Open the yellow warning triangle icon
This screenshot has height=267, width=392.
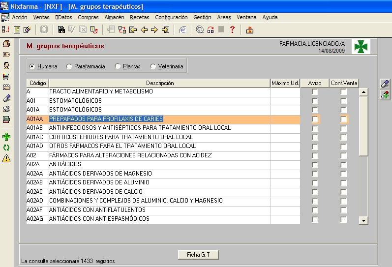tap(6, 158)
